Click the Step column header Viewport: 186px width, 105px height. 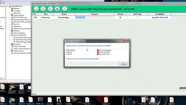point(46,14)
